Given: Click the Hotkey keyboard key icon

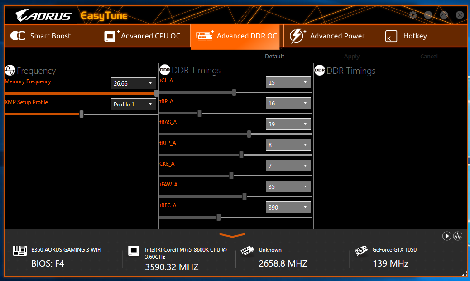Looking at the screenshot, I should [x=391, y=36].
